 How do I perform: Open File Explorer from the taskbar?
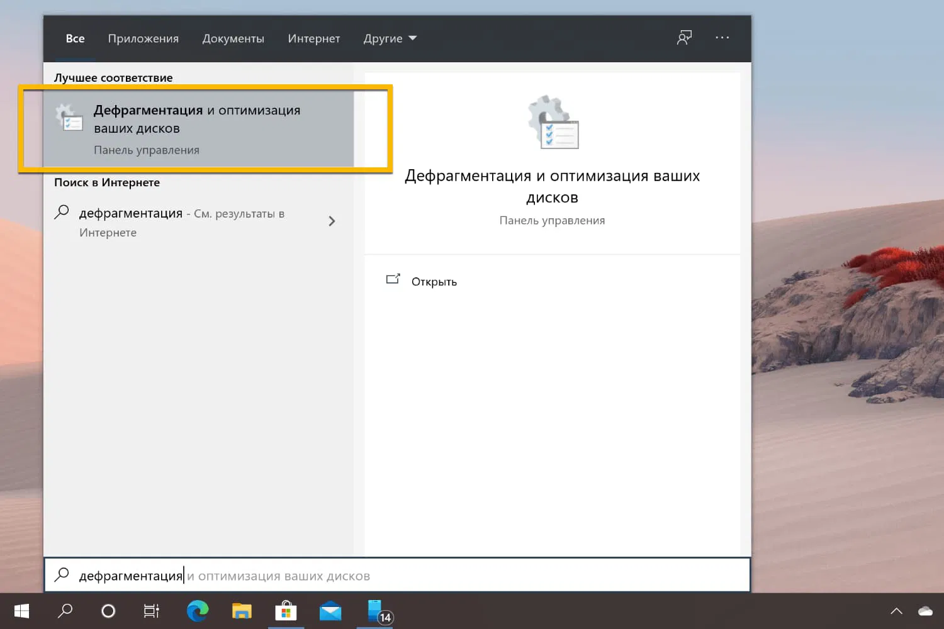point(242,611)
